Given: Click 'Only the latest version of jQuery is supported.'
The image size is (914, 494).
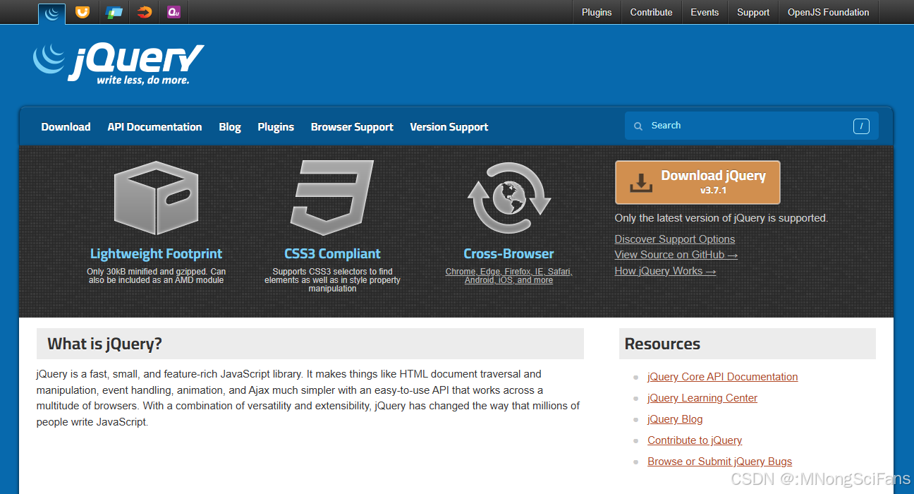Looking at the screenshot, I should click(x=721, y=218).
